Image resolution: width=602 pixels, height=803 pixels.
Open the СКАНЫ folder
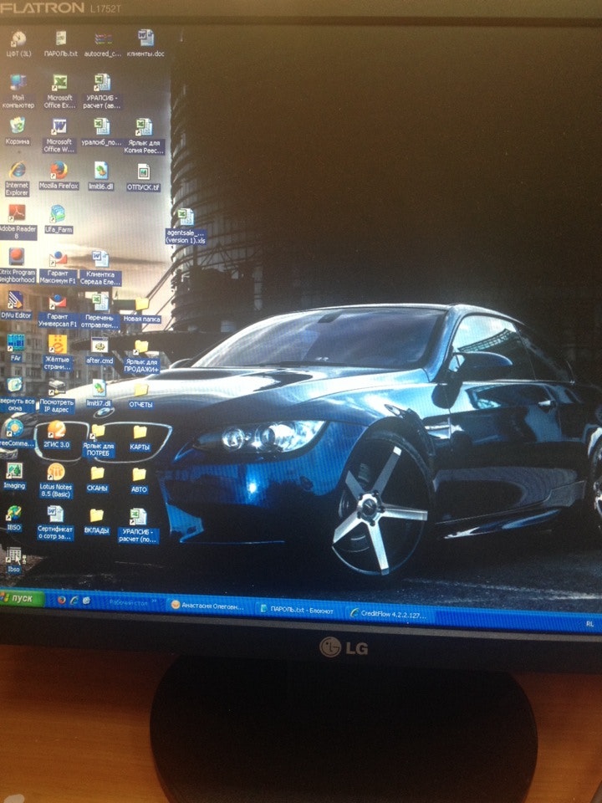coord(97,480)
